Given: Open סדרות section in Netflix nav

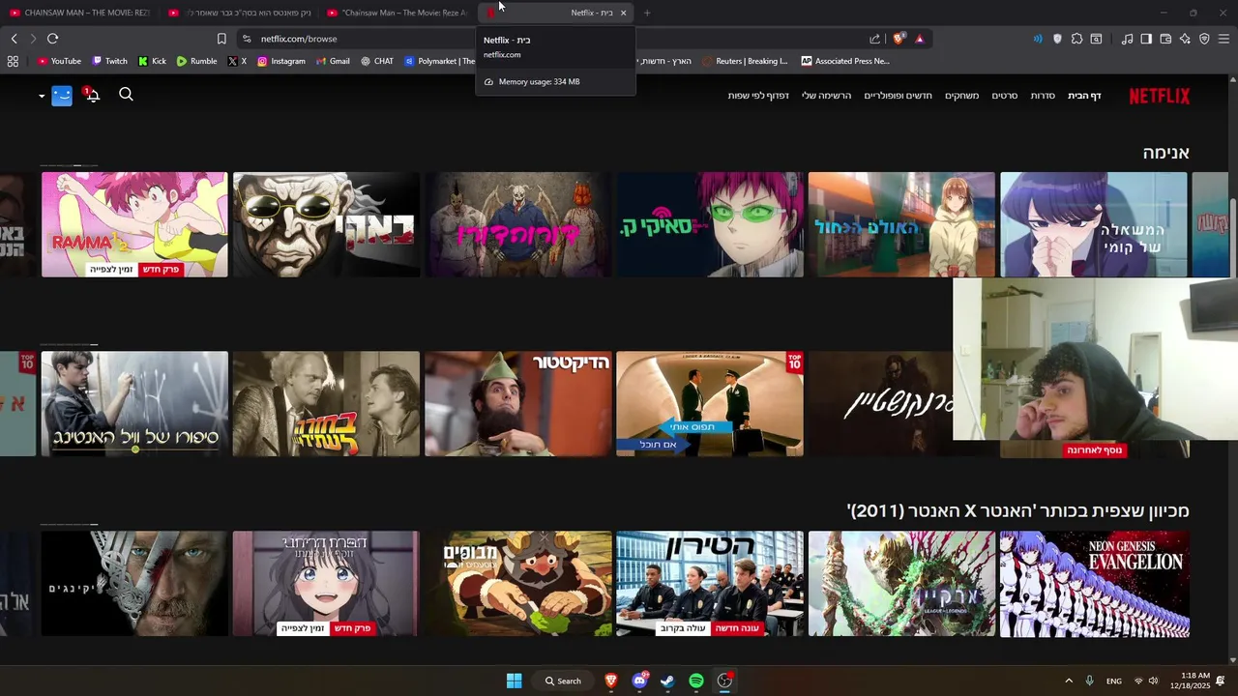Looking at the screenshot, I should [1043, 96].
